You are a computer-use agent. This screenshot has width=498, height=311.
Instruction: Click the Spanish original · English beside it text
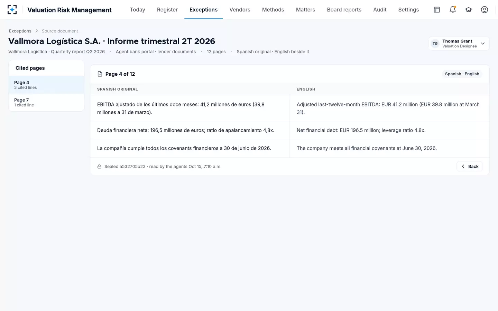tap(273, 52)
